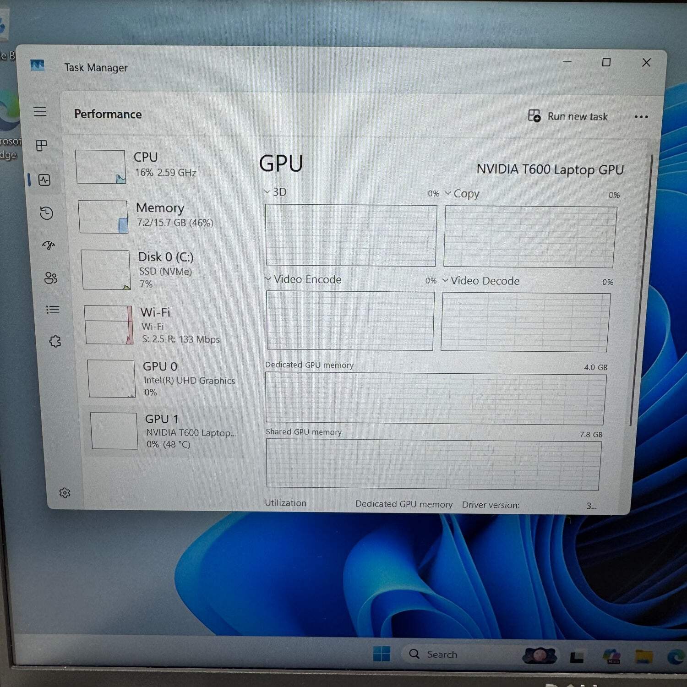Screen dimensions: 687x687
Task: Close the Task Manager window
Action: [x=646, y=62]
